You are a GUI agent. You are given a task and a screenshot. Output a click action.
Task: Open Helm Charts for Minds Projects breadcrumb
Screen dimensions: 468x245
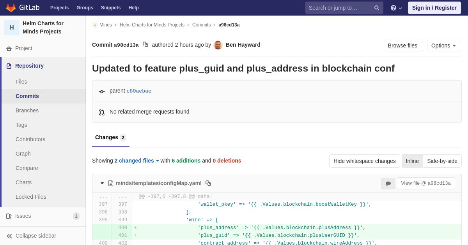(152, 25)
